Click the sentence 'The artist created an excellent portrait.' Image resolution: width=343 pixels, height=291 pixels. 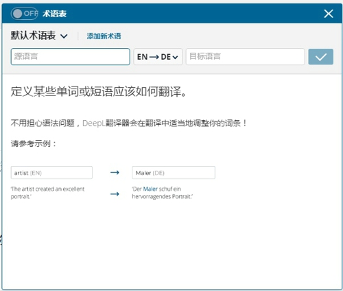47,193
